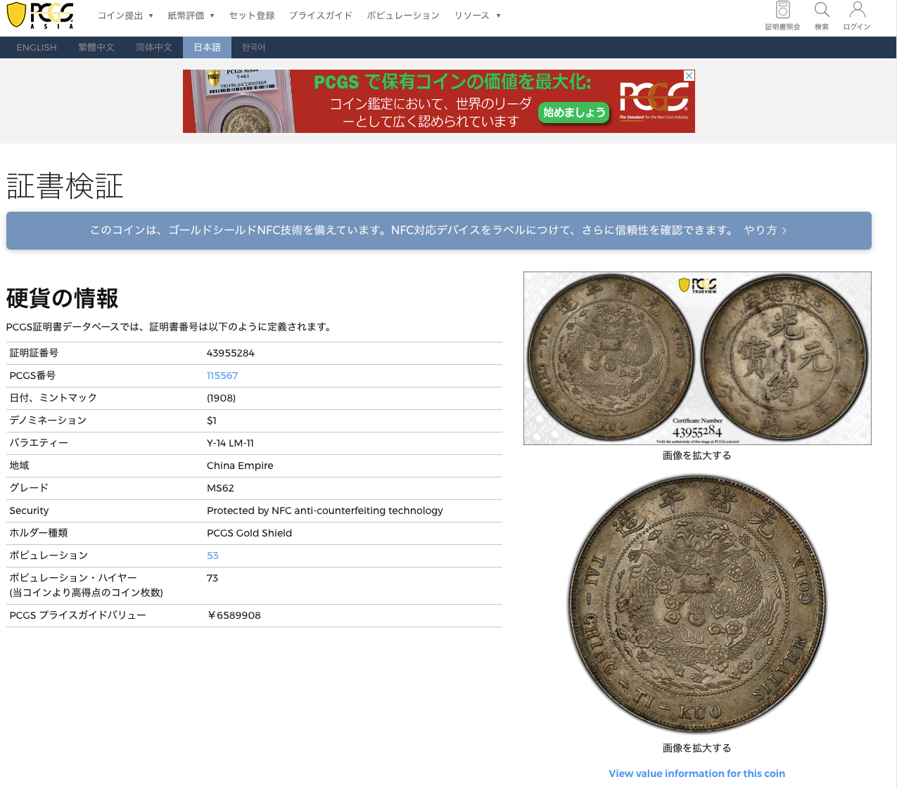Open population count 53 link
897x789 pixels.
[212, 556]
